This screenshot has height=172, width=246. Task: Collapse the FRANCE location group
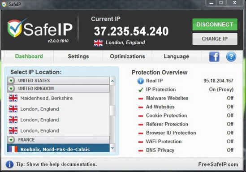pyautogui.click(x=11, y=140)
